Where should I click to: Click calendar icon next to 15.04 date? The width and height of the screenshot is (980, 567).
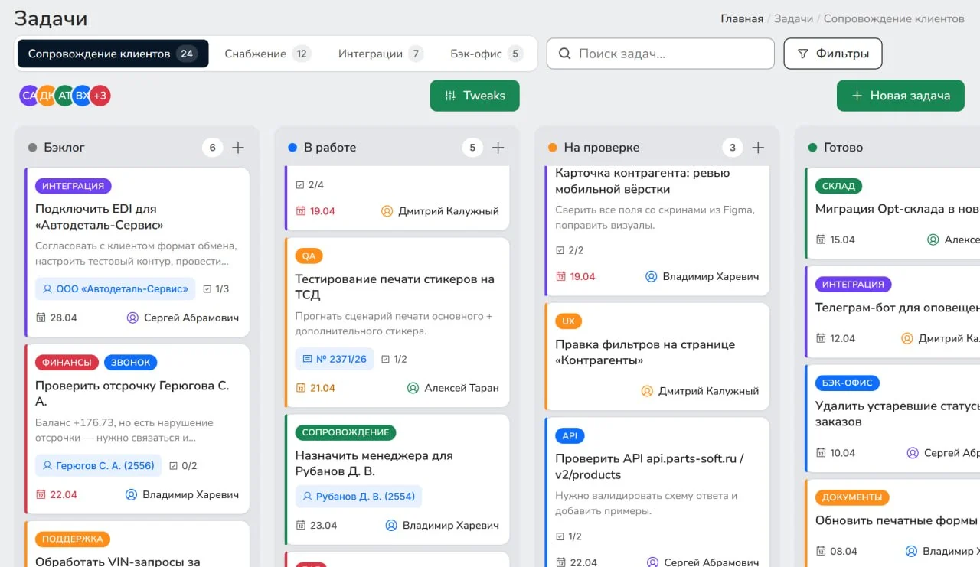[x=821, y=240]
